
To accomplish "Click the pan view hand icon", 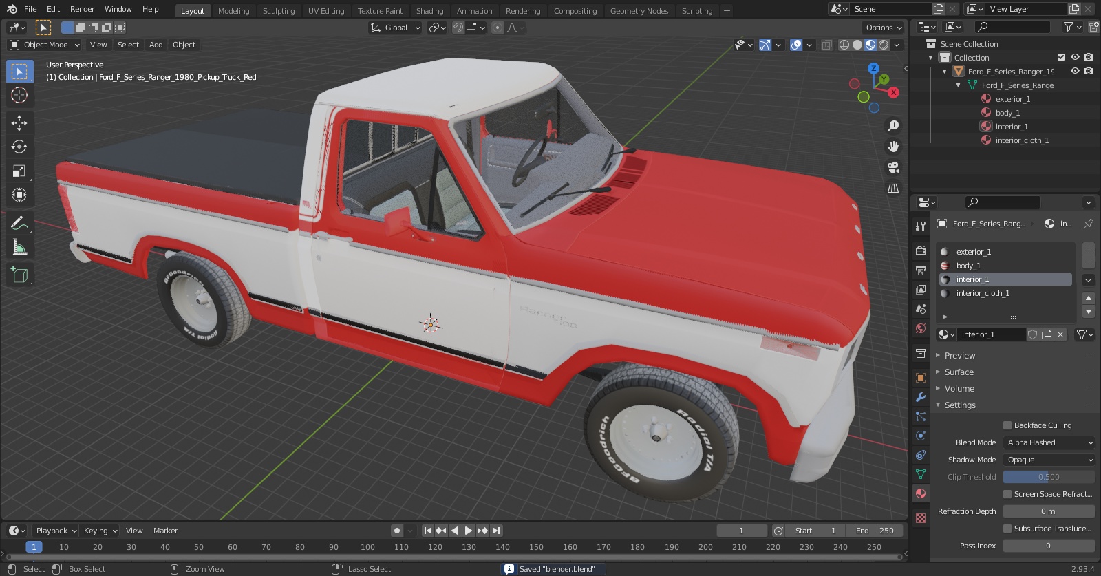I will [x=893, y=147].
